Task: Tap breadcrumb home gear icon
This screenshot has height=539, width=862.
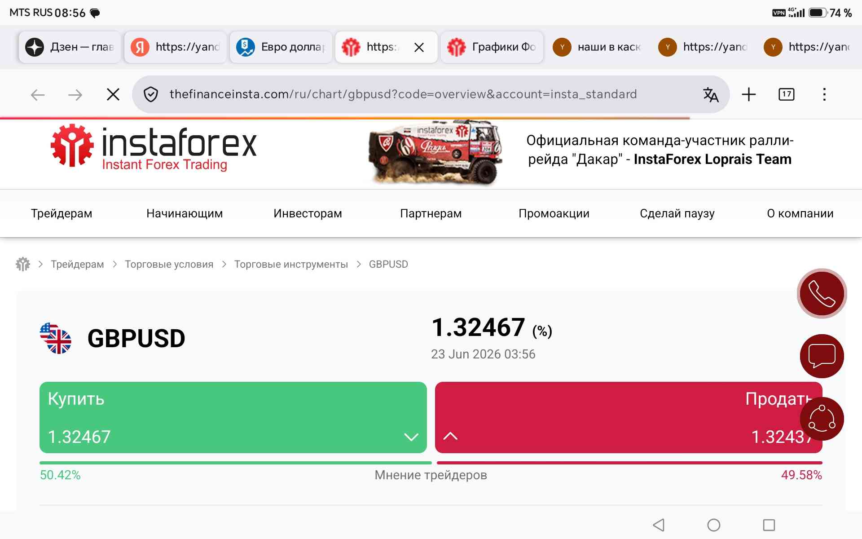Action: [x=23, y=264]
